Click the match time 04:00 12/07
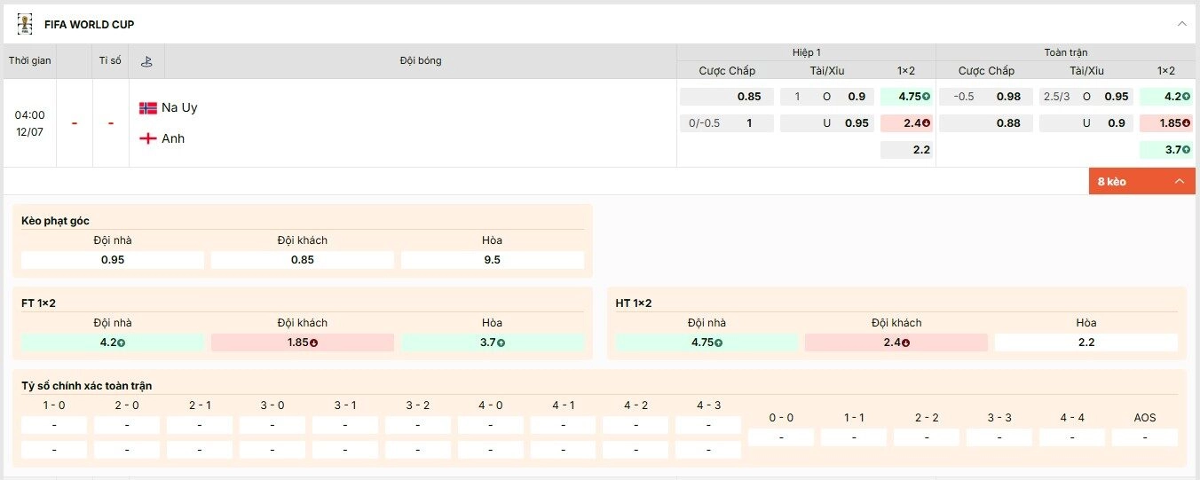Image resolution: width=1200 pixels, height=480 pixels. click(30, 123)
